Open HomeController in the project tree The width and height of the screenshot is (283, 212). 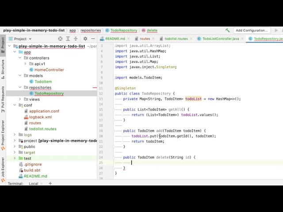pos(49,70)
